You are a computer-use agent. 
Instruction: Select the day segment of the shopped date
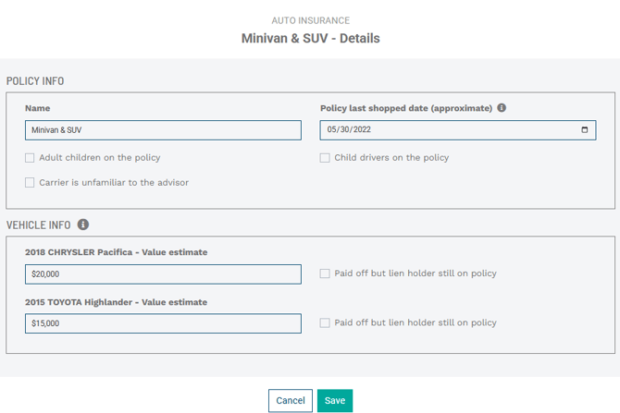click(x=343, y=130)
